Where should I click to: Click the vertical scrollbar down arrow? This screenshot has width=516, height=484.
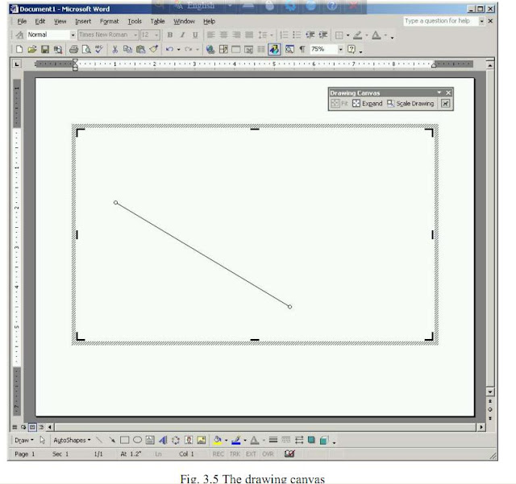[490, 391]
